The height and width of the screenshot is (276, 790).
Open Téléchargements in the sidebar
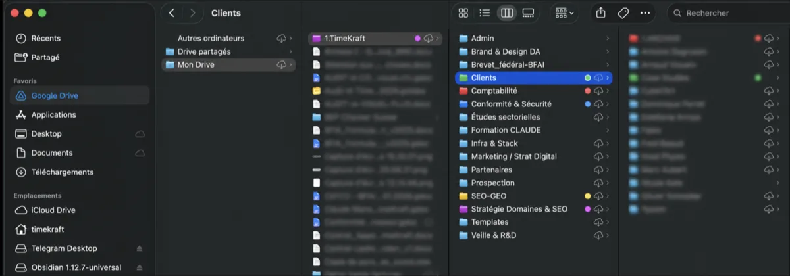click(80, 172)
